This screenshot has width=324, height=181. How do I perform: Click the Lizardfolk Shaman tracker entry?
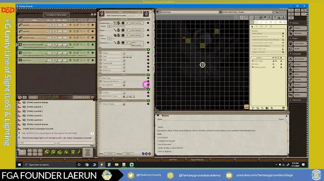56,38
